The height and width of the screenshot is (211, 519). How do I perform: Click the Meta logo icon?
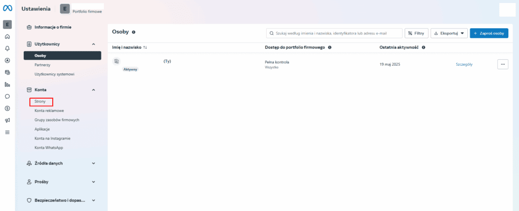pyautogui.click(x=8, y=9)
